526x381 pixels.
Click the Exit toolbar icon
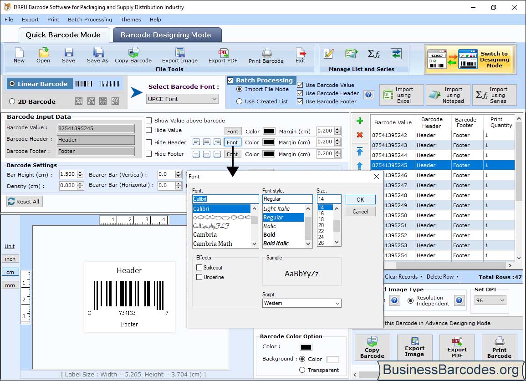point(300,55)
